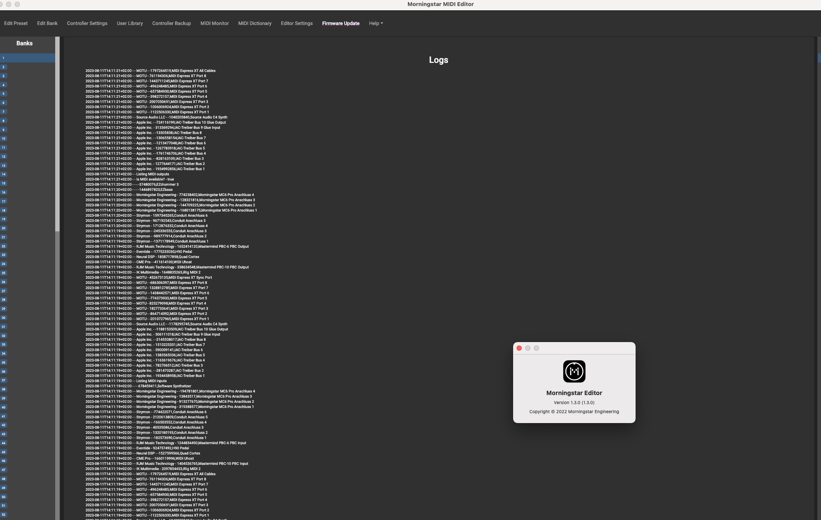
Task: Click the "Listing MIDI inputs" log line
Action: pos(126,381)
